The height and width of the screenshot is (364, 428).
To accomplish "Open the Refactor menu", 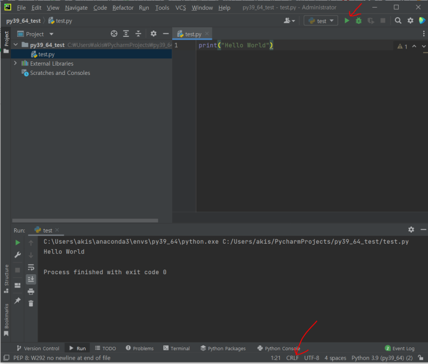I will point(123,7).
